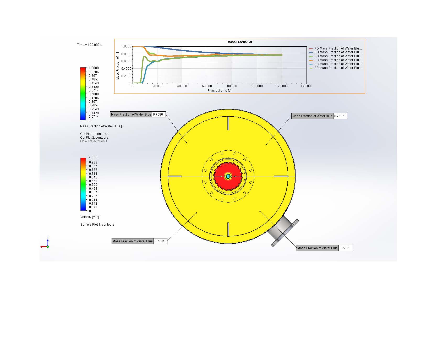
Task: Click the coordinate axes triad
Action: coord(46,243)
